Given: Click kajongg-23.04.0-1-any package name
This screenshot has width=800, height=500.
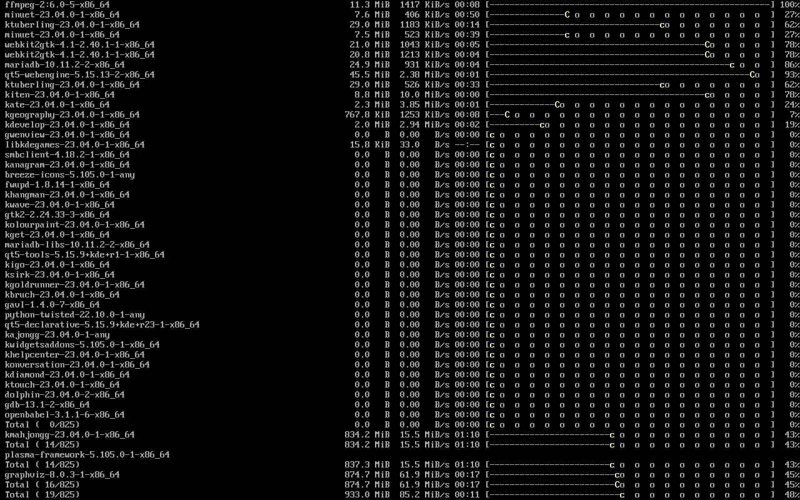Looking at the screenshot, I should (x=57, y=334).
